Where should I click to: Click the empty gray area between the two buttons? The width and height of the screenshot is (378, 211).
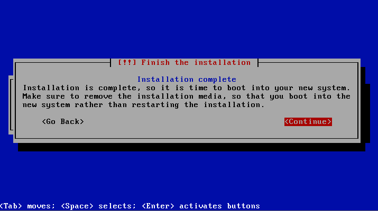(x=184, y=122)
